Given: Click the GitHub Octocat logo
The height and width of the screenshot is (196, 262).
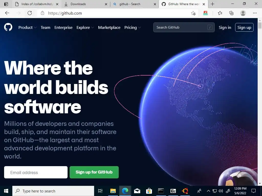Looking at the screenshot, I should pyautogui.click(x=8, y=27).
